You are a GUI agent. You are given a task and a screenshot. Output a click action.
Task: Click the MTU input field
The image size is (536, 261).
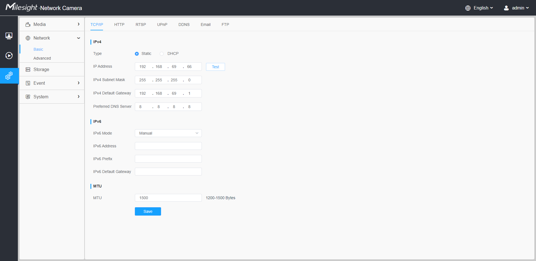pos(168,198)
